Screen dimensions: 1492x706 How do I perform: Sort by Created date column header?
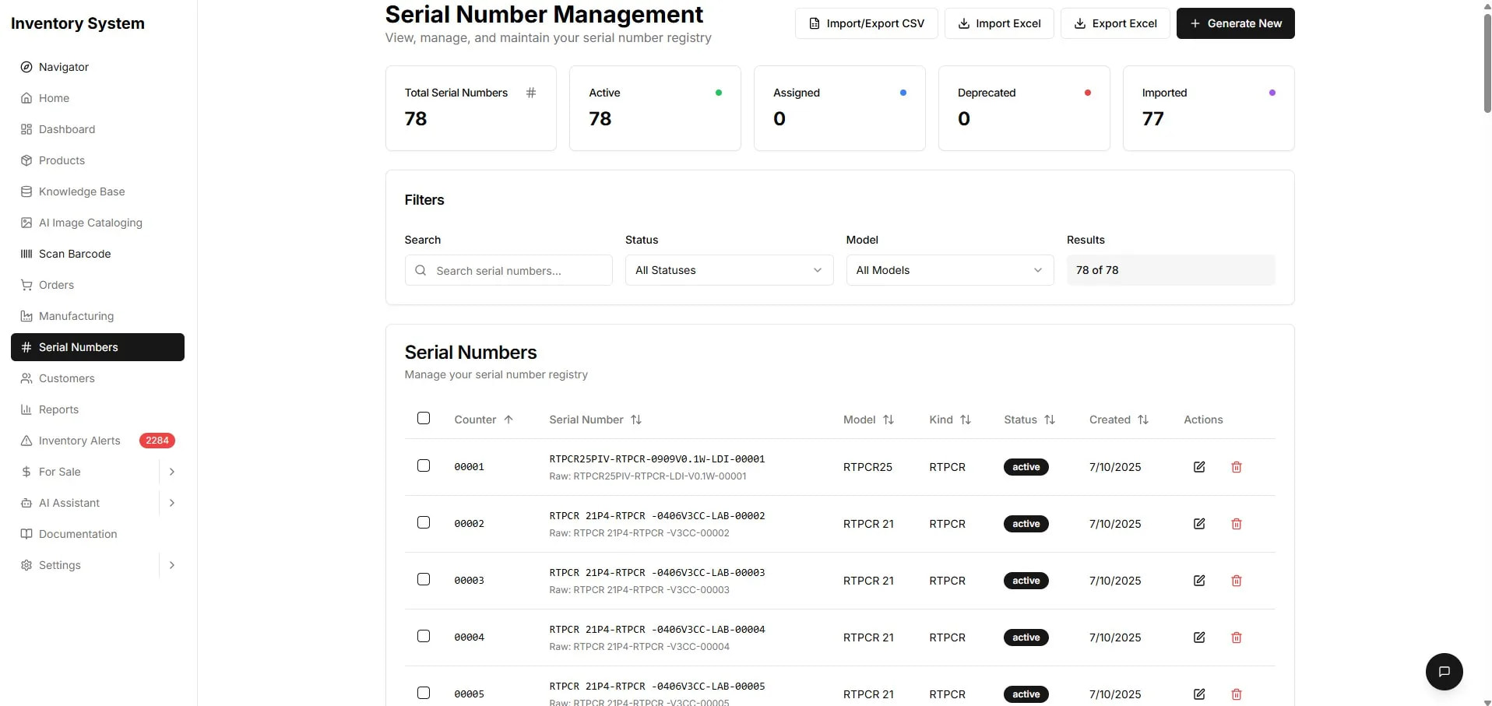click(1119, 420)
